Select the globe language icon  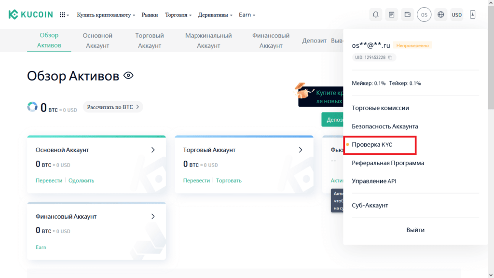[440, 14]
